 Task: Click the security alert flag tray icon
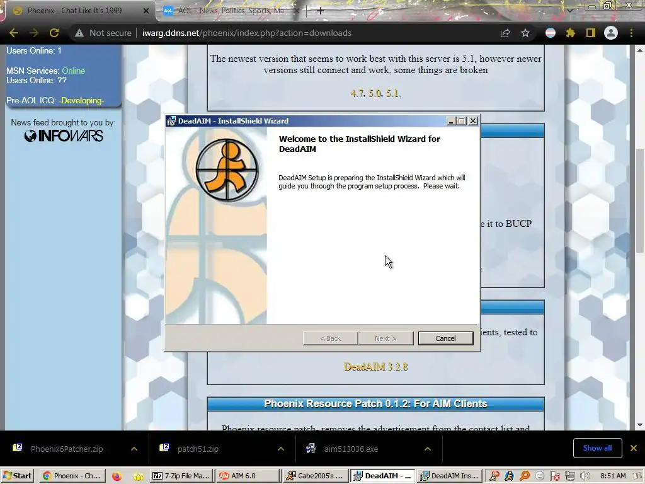click(x=555, y=476)
